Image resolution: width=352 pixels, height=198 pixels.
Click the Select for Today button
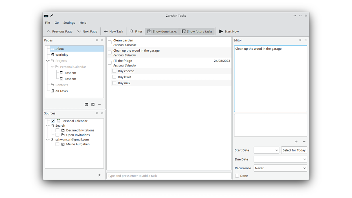[x=294, y=150]
